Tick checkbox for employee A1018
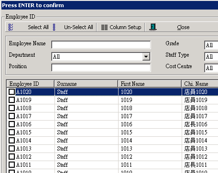The width and height of the screenshot is (218, 173). click(x=11, y=108)
